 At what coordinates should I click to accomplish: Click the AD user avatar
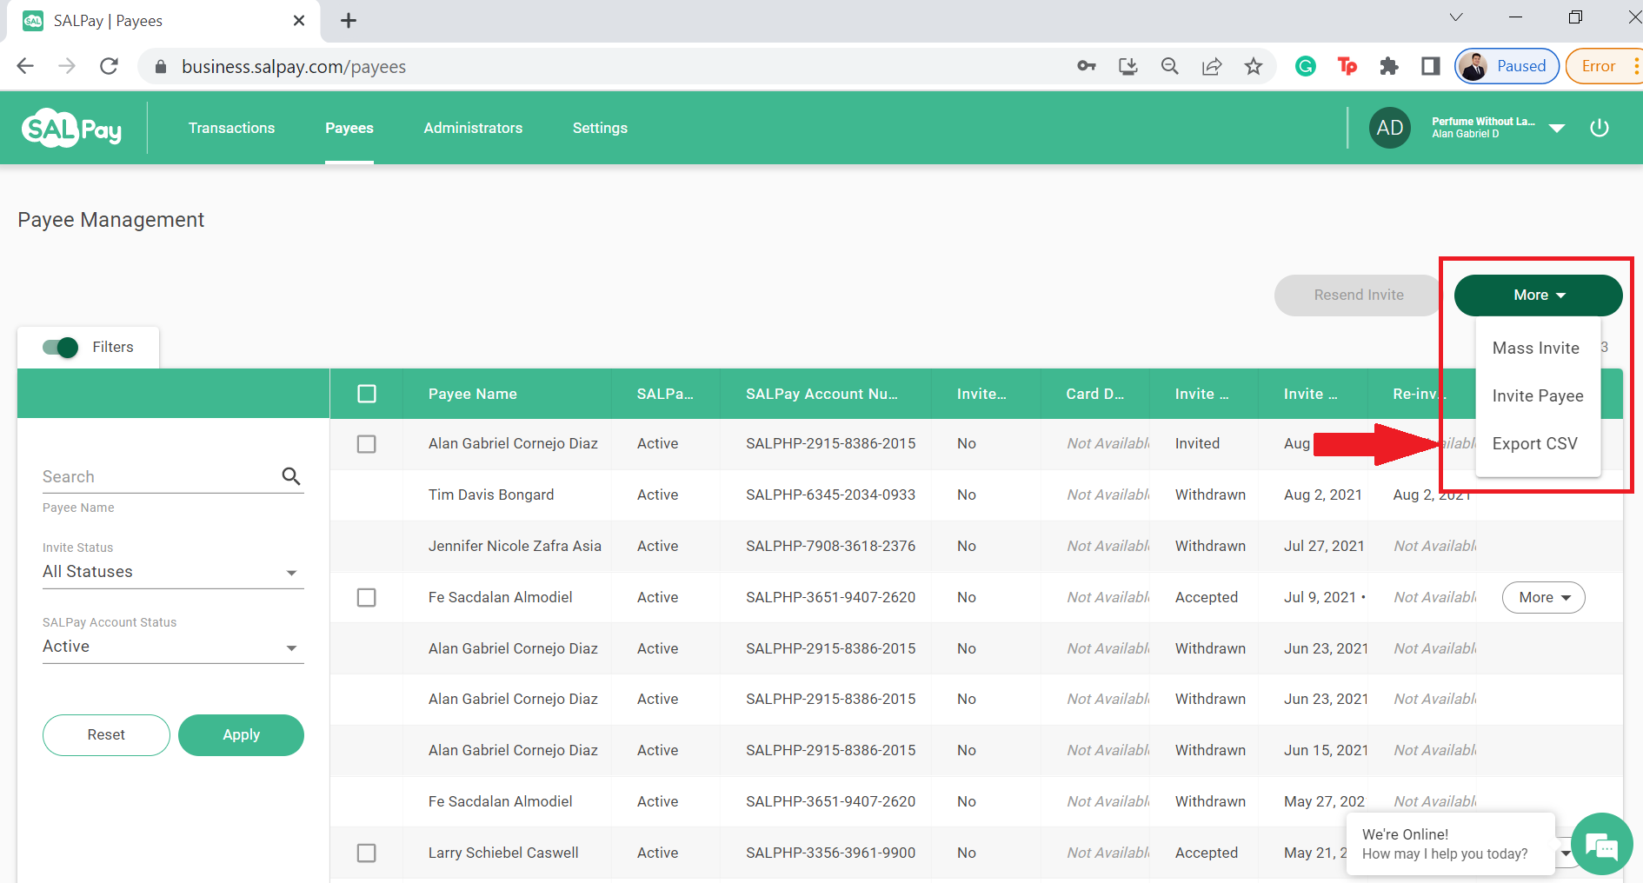[1389, 128]
